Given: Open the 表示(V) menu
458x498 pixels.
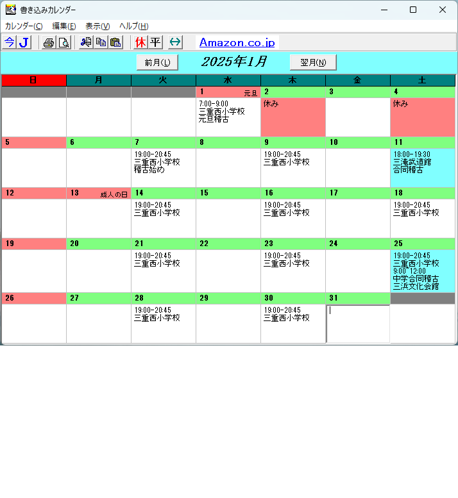Looking at the screenshot, I should (98, 26).
